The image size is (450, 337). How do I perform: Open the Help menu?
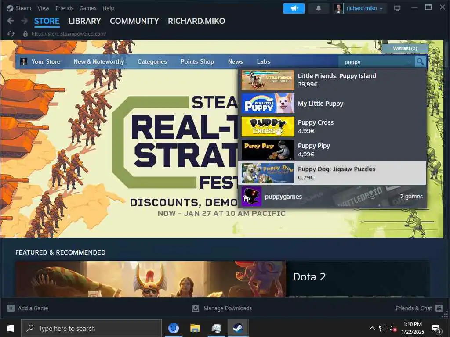[x=108, y=8]
